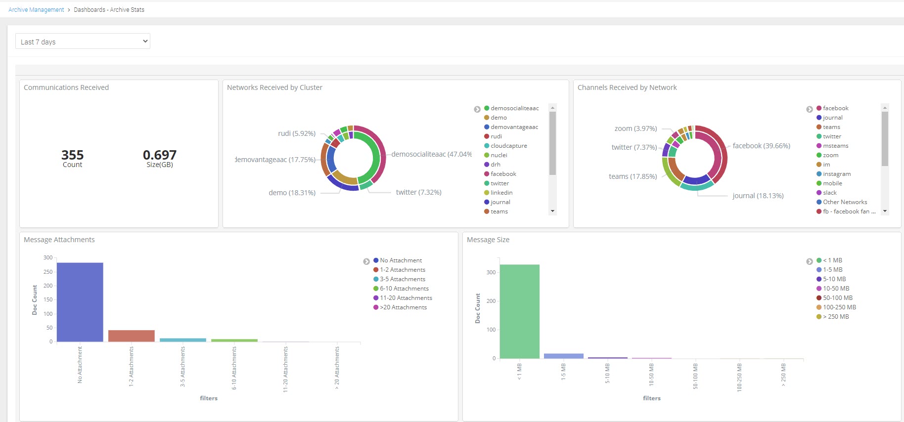Select fb - facebook fan legend entry
This screenshot has width=904, height=422.
point(846,211)
